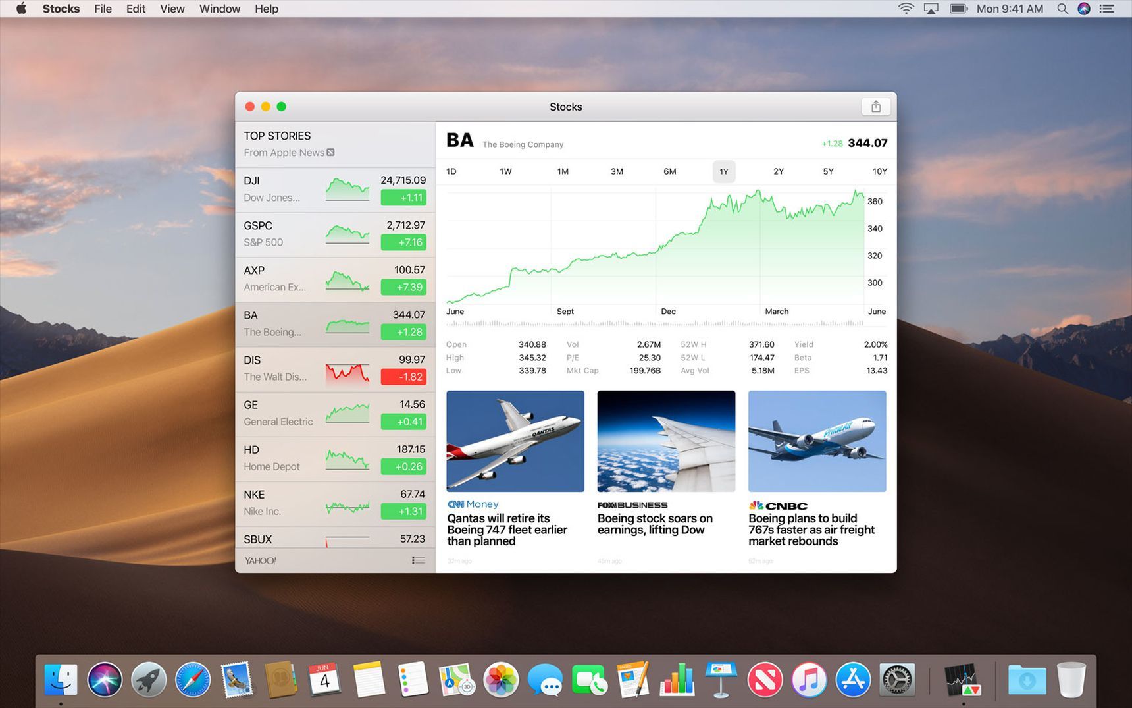Toggle BA change badge +1.28
The width and height of the screenshot is (1132, 708).
point(403,332)
